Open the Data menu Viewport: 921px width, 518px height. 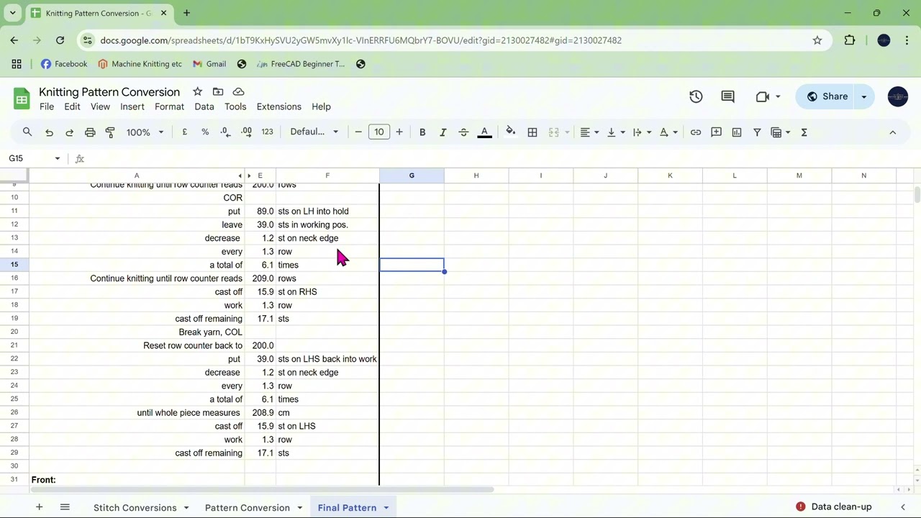pos(204,106)
